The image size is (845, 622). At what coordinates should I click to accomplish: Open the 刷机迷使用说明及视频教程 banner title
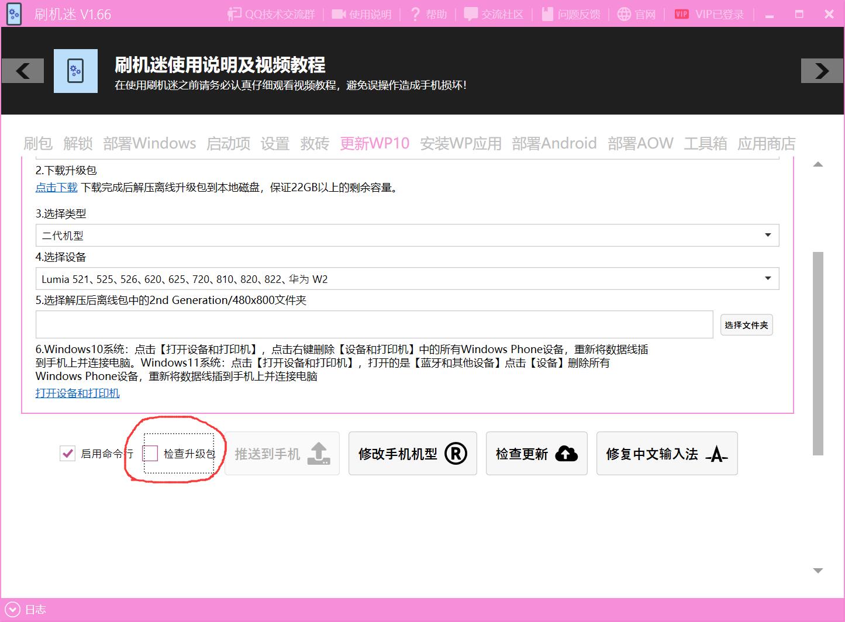point(220,64)
